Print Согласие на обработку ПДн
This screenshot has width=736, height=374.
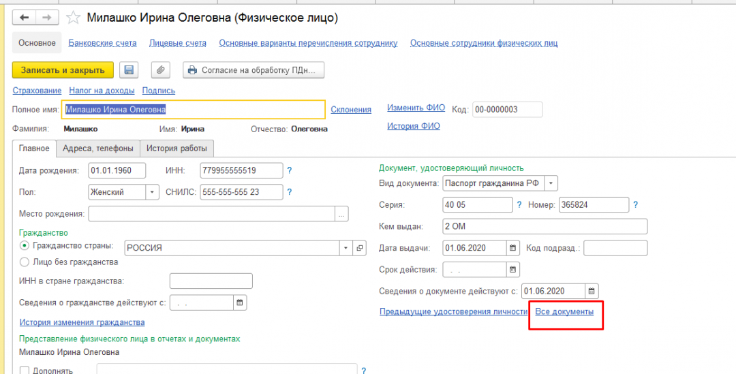pos(254,70)
